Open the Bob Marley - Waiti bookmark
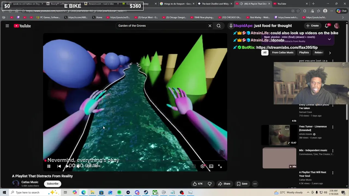The width and height of the screenshot is (349, 196). tap(258, 17)
